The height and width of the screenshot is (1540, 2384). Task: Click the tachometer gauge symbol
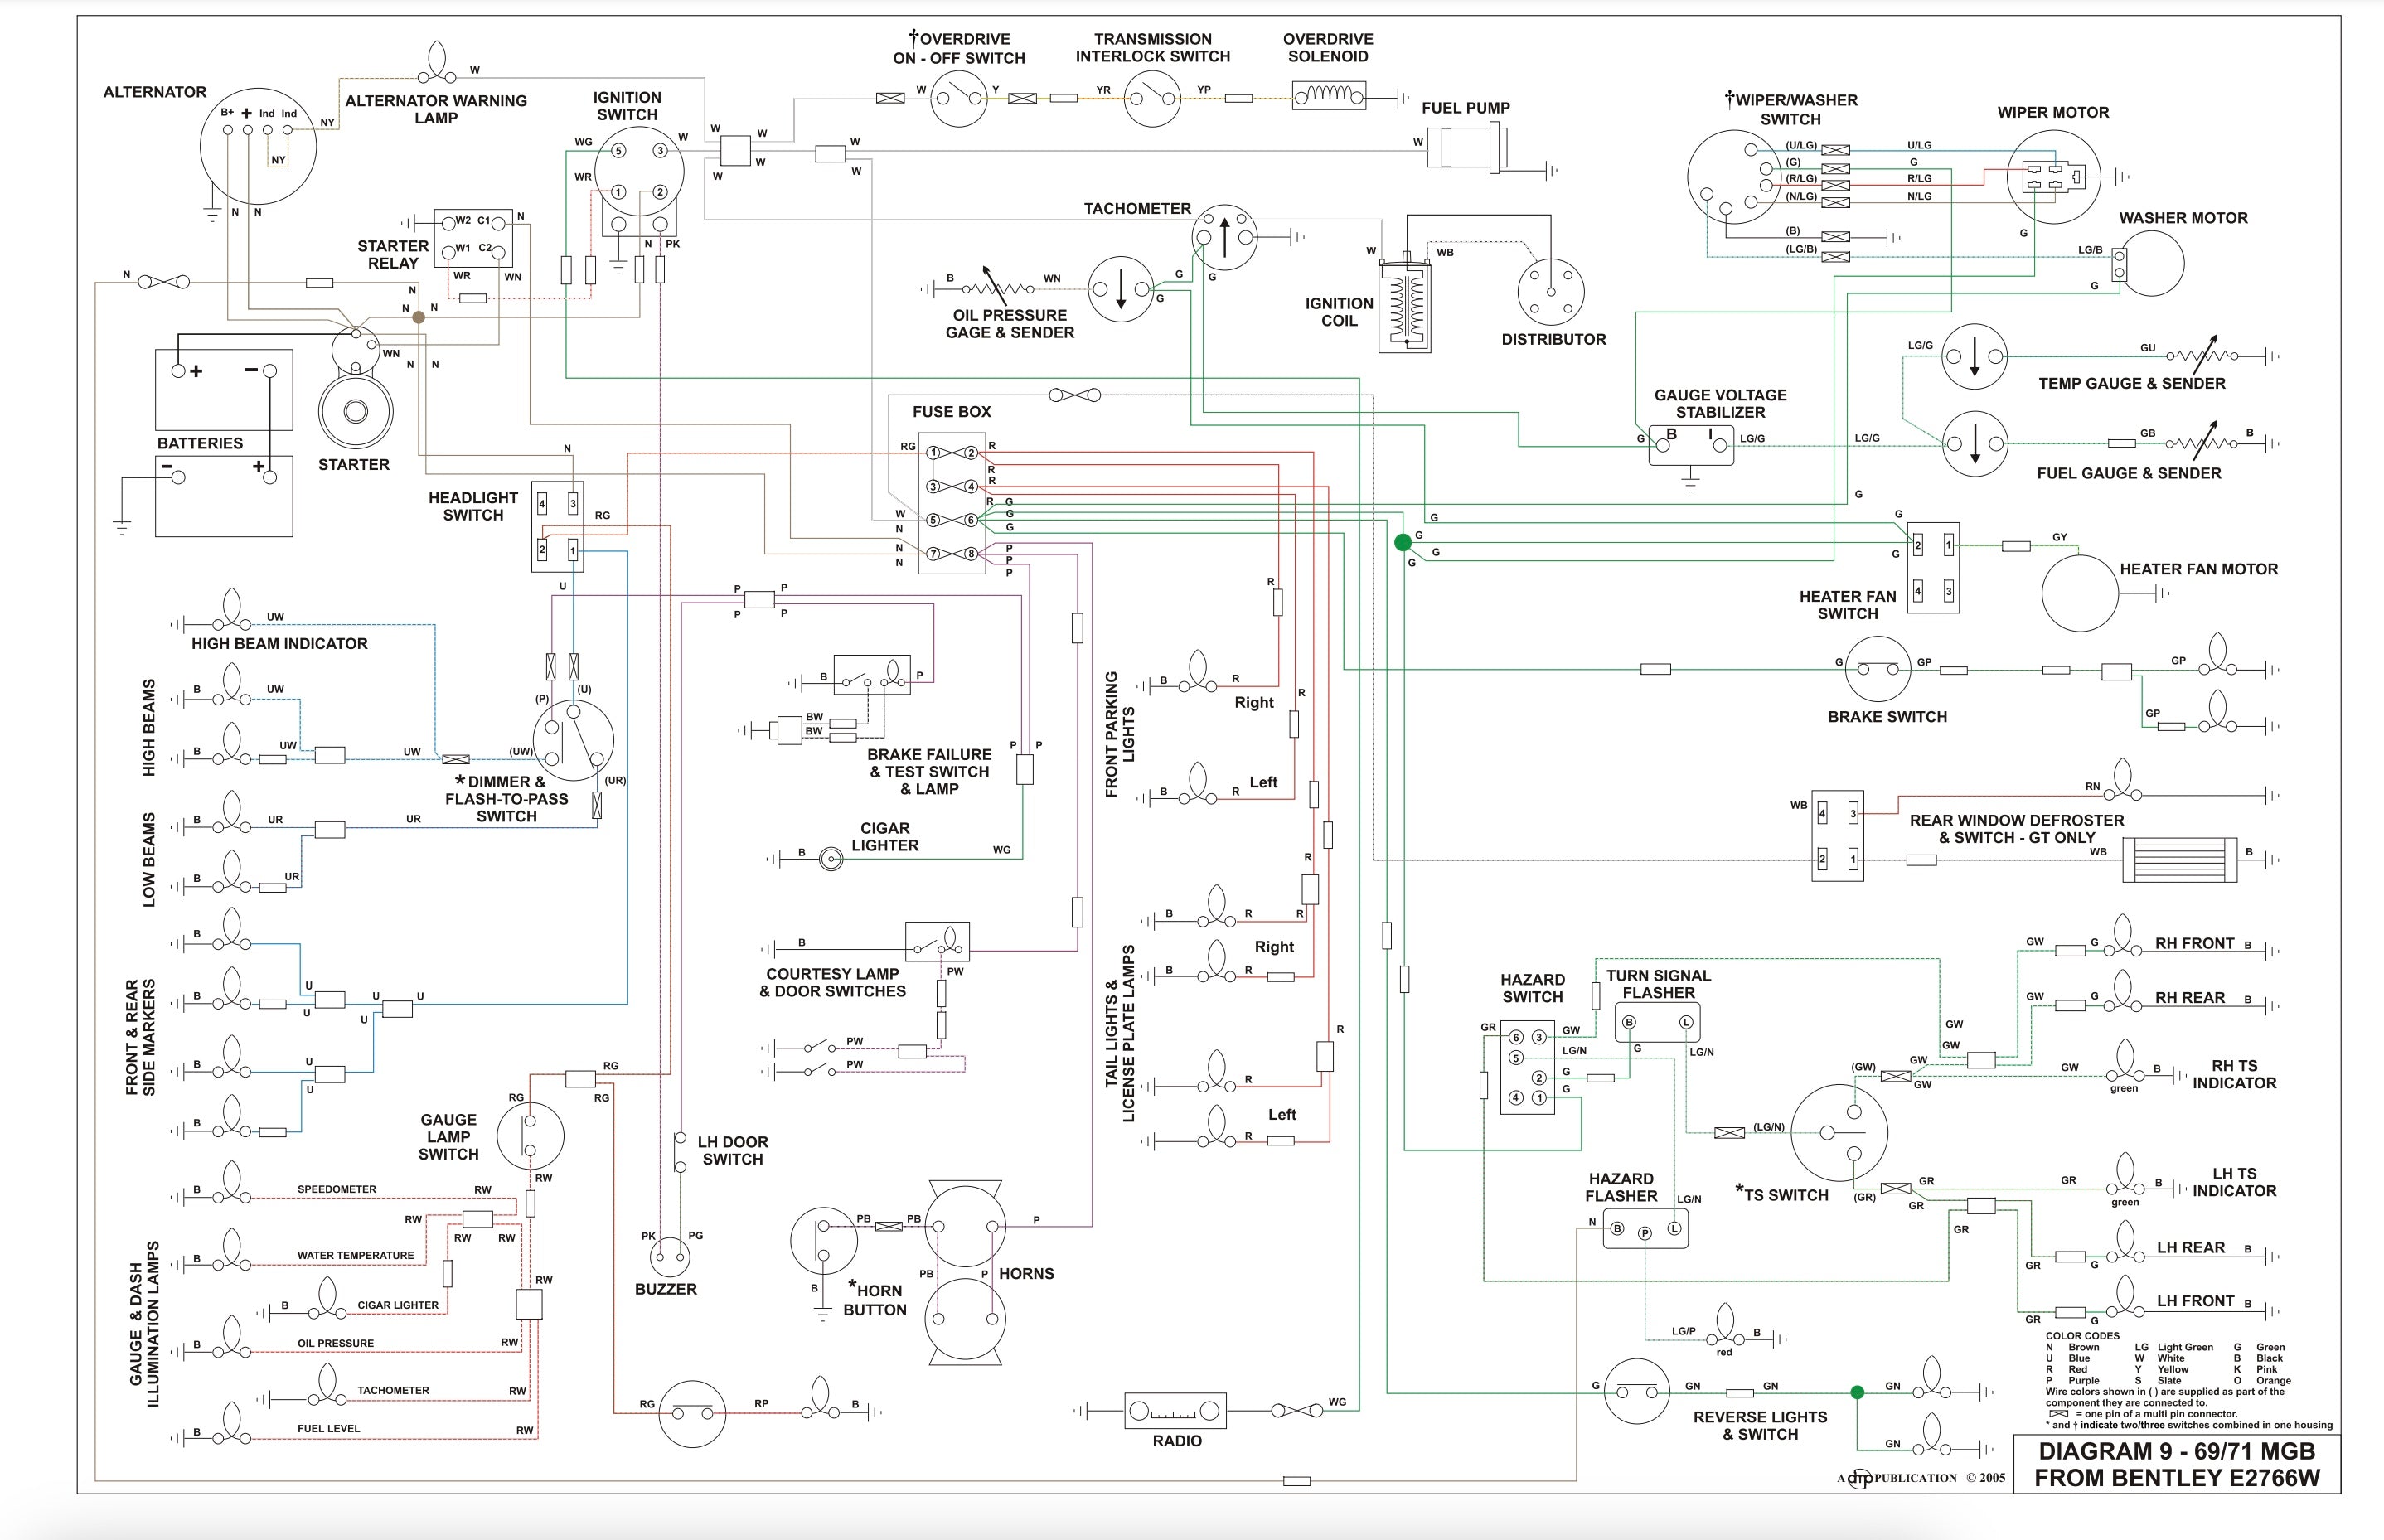[1224, 238]
